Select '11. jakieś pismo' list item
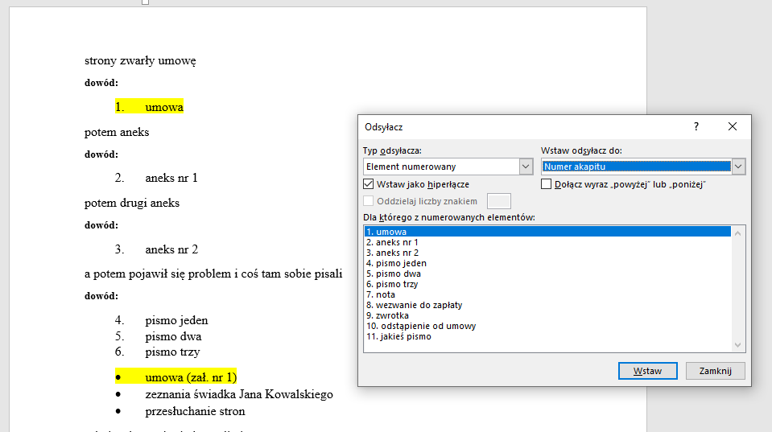 (x=398, y=336)
